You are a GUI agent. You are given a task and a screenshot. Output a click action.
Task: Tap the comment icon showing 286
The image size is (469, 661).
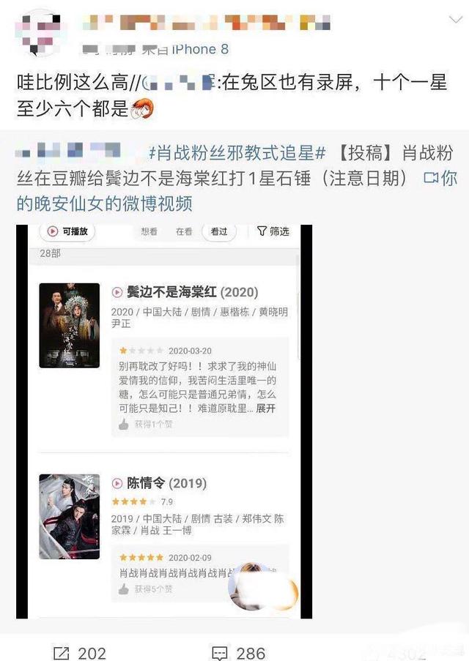pos(220,654)
